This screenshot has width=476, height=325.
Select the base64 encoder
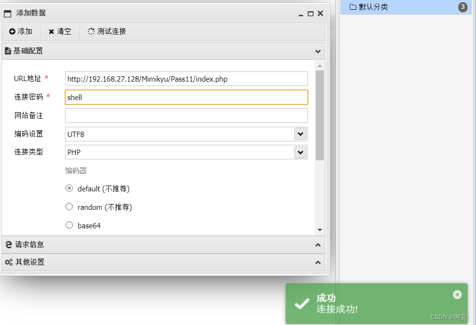tap(69, 225)
